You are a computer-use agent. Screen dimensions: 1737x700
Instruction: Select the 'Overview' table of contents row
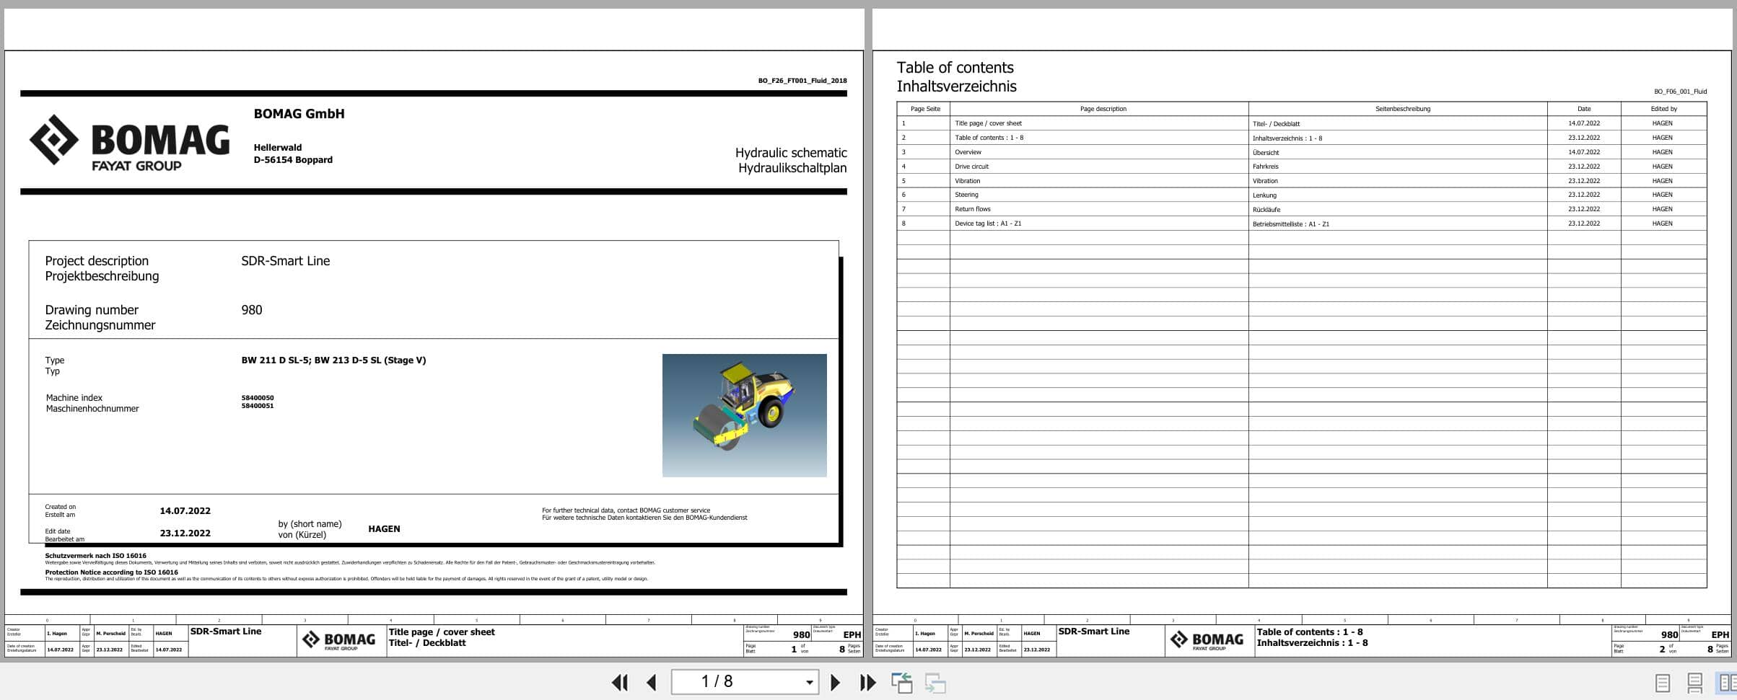point(1301,152)
